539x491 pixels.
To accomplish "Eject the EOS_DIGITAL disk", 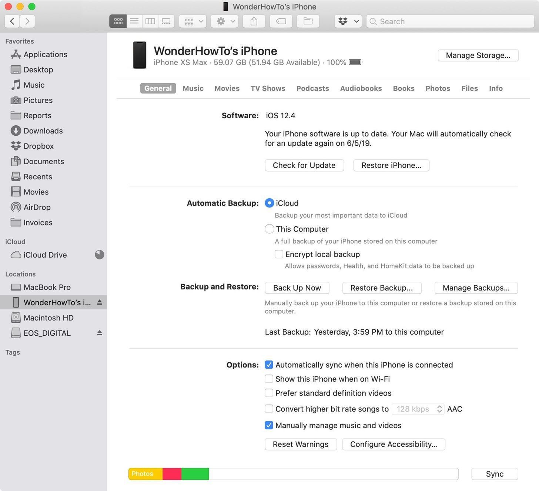I will [99, 333].
